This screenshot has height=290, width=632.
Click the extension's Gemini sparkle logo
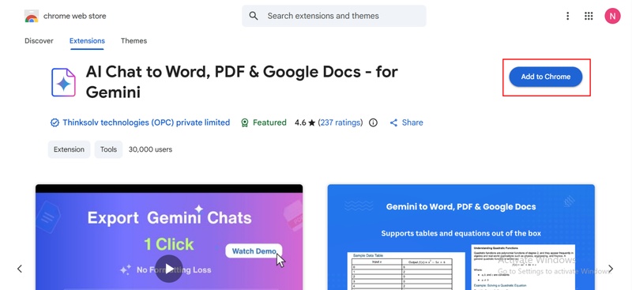click(63, 82)
